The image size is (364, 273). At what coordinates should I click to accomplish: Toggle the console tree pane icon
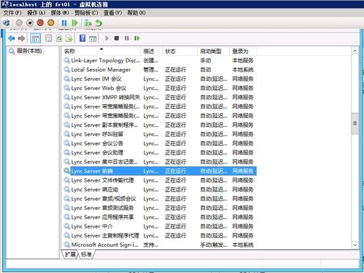click(x=35, y=39)
